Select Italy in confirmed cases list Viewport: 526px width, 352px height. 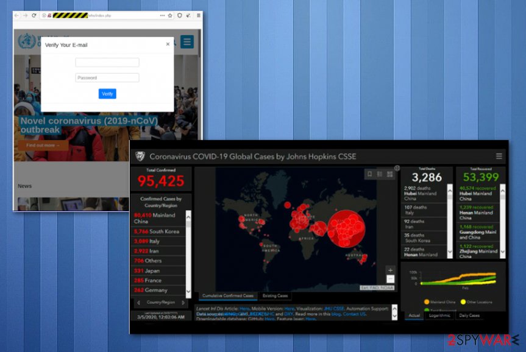coord(158,241)
